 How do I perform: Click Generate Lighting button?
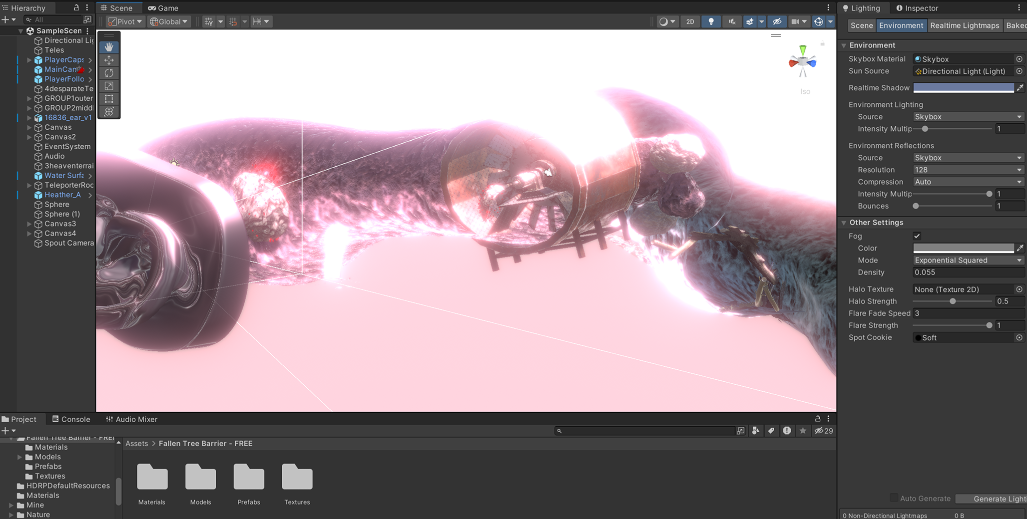992,499
